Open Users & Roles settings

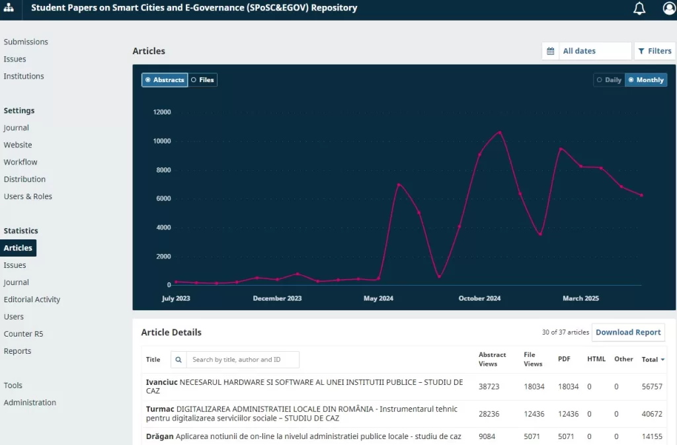tap(28, 196)
